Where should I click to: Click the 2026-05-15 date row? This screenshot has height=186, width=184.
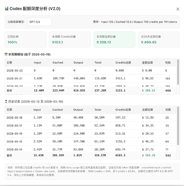tap(91, 141)
